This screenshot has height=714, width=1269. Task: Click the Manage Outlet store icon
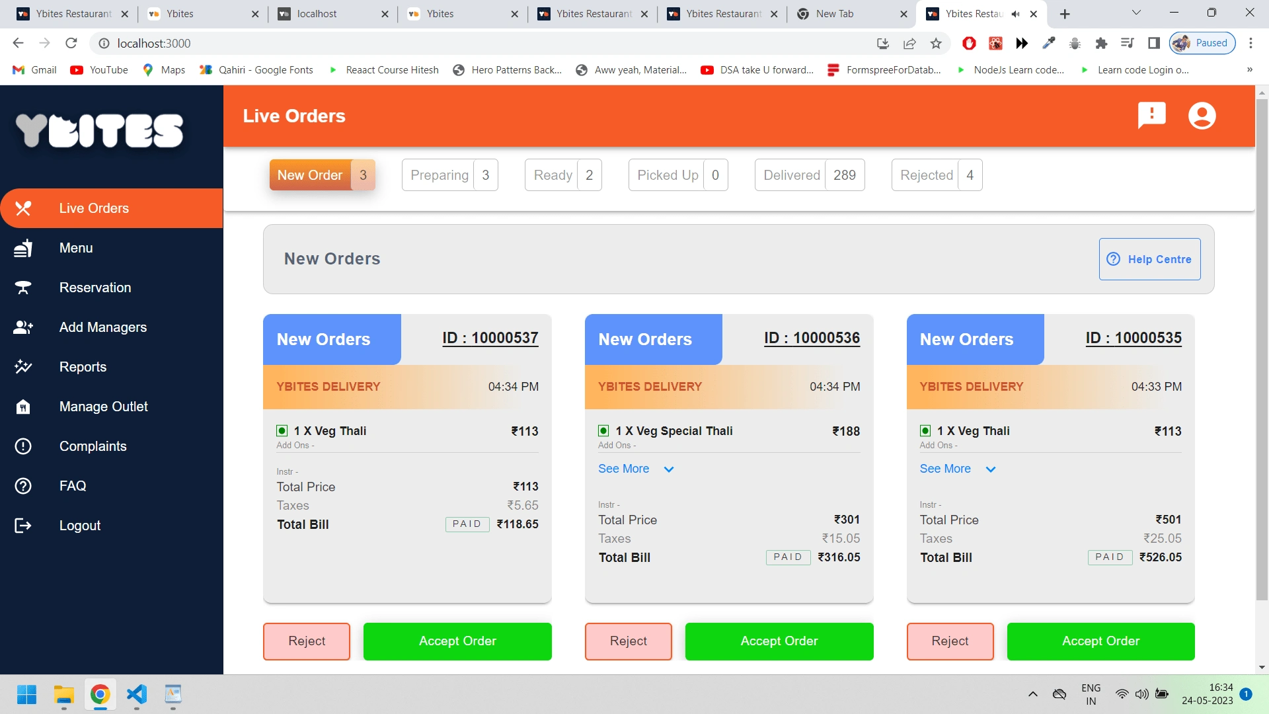[23, 407]
